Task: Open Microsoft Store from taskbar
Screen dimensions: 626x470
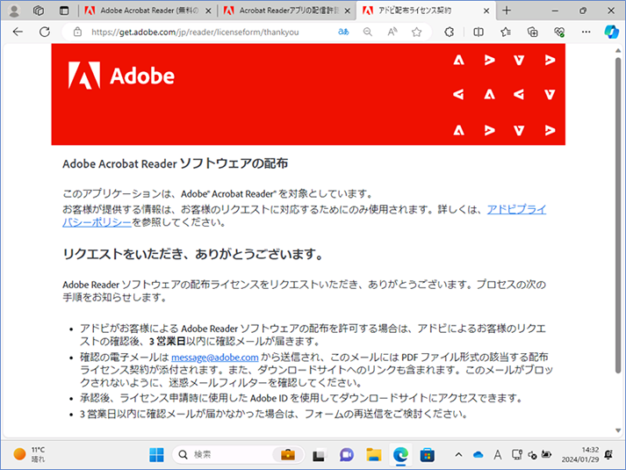Action: pyautogui.click(x=428, y=455)
